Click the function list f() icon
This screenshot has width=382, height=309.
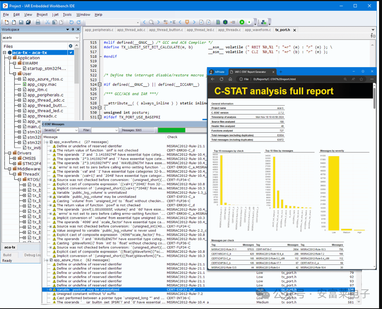tap(373, 36)
